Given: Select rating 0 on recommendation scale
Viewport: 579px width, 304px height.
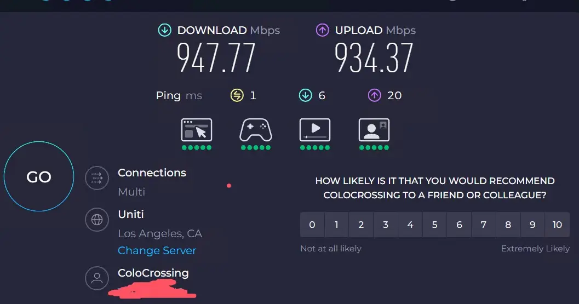Looking at the screenshot, I should pyautogui.click(x=312, y=225).
